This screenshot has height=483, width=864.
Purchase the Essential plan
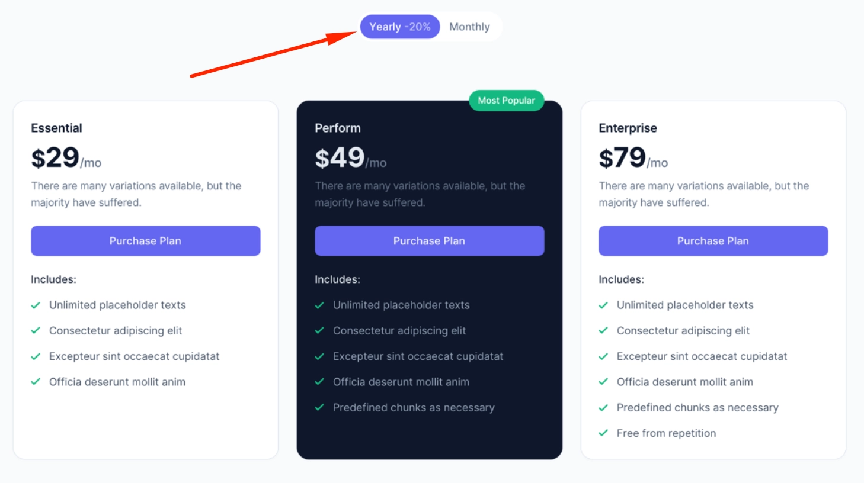(x=145, y=241)
